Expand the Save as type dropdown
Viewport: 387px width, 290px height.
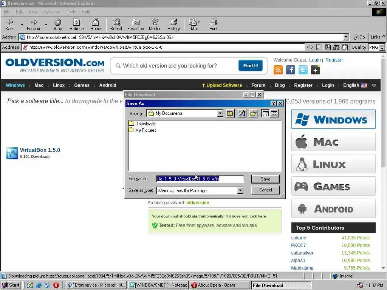(240, 190)
